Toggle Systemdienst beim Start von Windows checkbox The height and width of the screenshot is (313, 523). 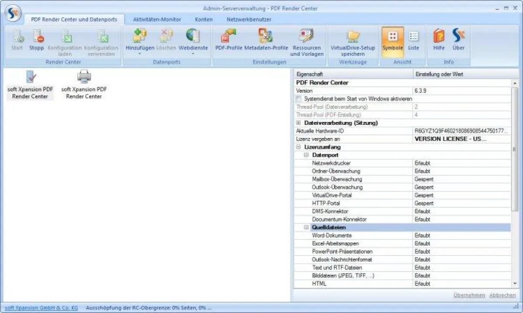click(x=299, y=99)
